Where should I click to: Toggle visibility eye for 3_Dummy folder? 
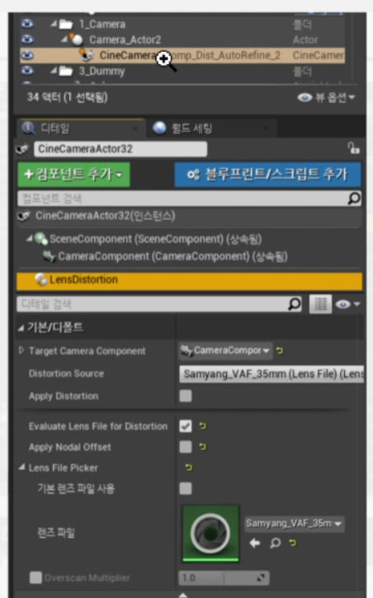pyautogui.click(x=27, y=71)
